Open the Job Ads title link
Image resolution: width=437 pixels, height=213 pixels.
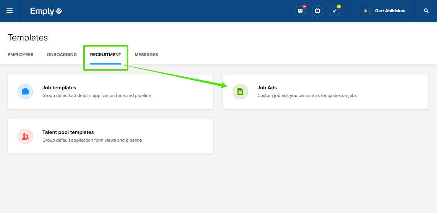tap(267, 88)
